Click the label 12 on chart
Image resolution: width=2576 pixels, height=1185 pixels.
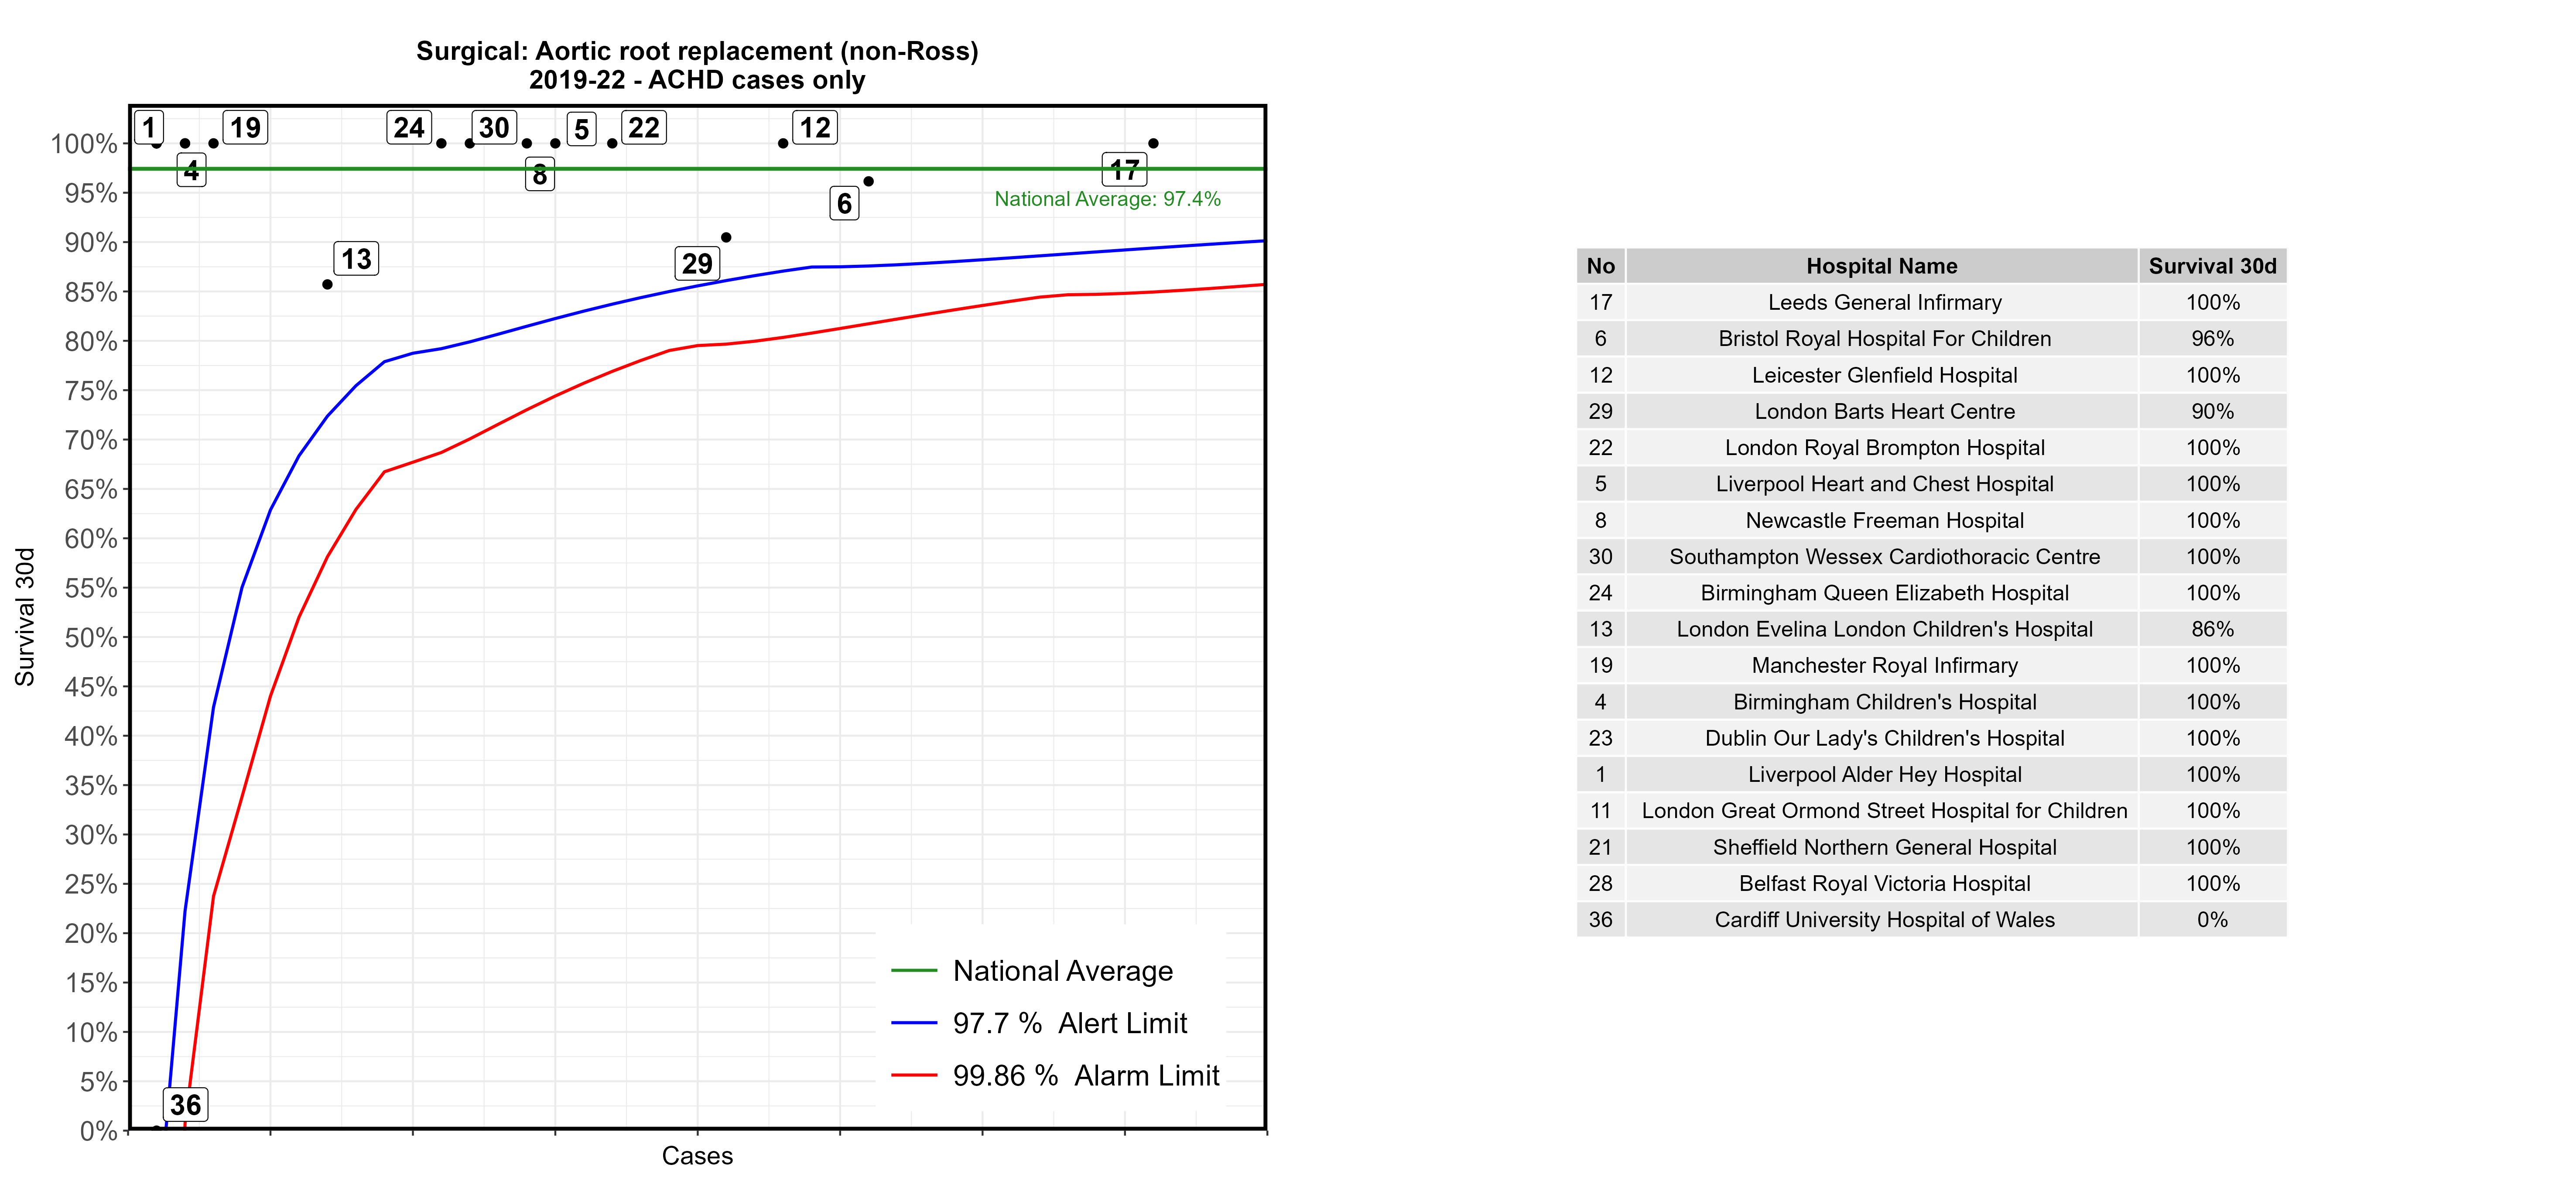[x=814, y=128]
